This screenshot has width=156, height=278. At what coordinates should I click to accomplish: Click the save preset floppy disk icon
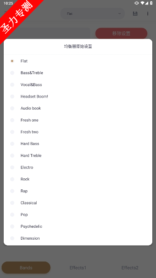[x=135, y=14]
